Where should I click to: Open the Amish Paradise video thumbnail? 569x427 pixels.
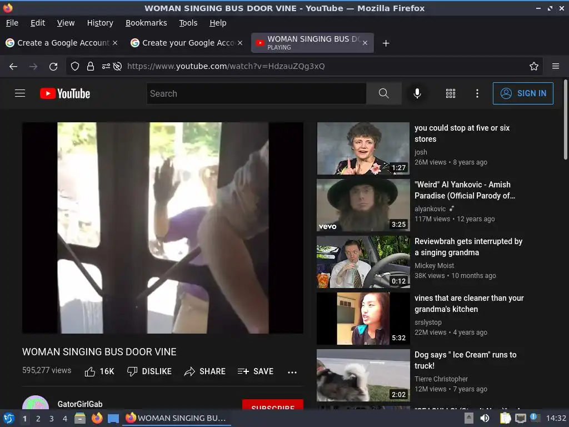tap(363, 205)
